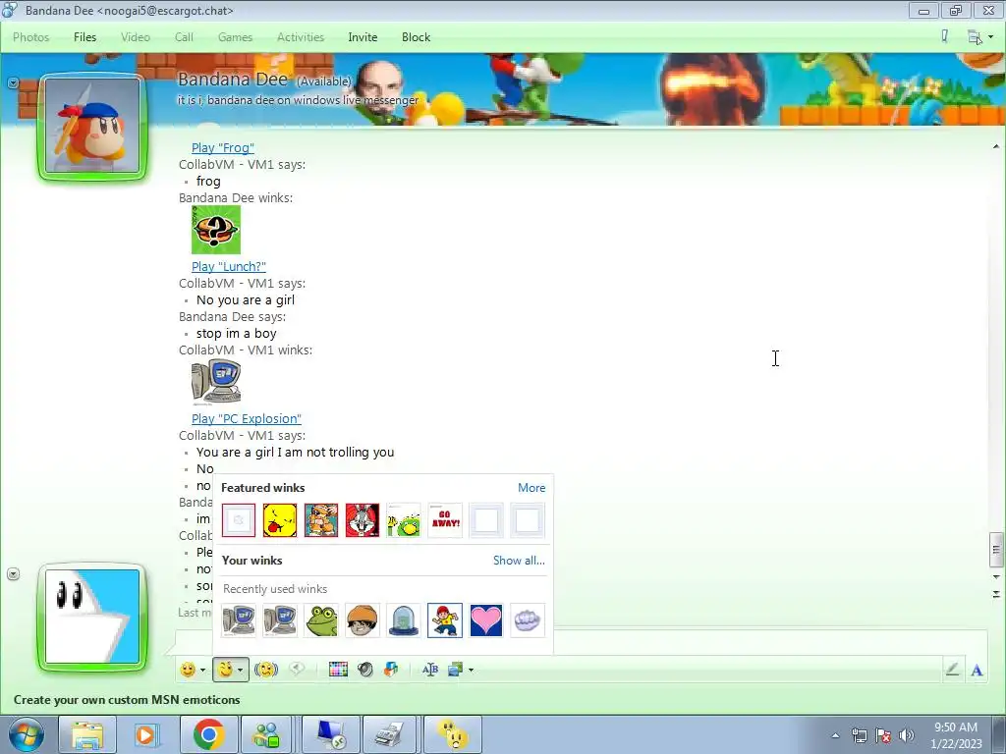Screen dimensions: 1006x754
Task: Send the glass dome jar recent wink
Action: 404,620
